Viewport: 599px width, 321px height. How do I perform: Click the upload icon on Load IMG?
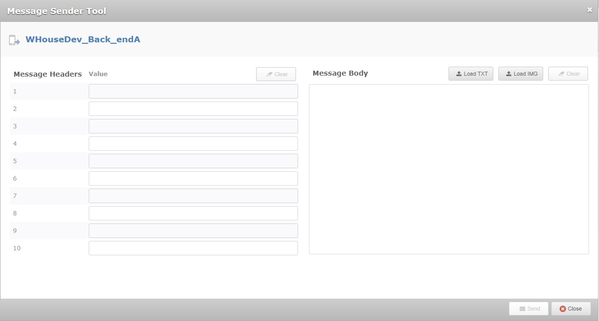click(x=509, y=73)
